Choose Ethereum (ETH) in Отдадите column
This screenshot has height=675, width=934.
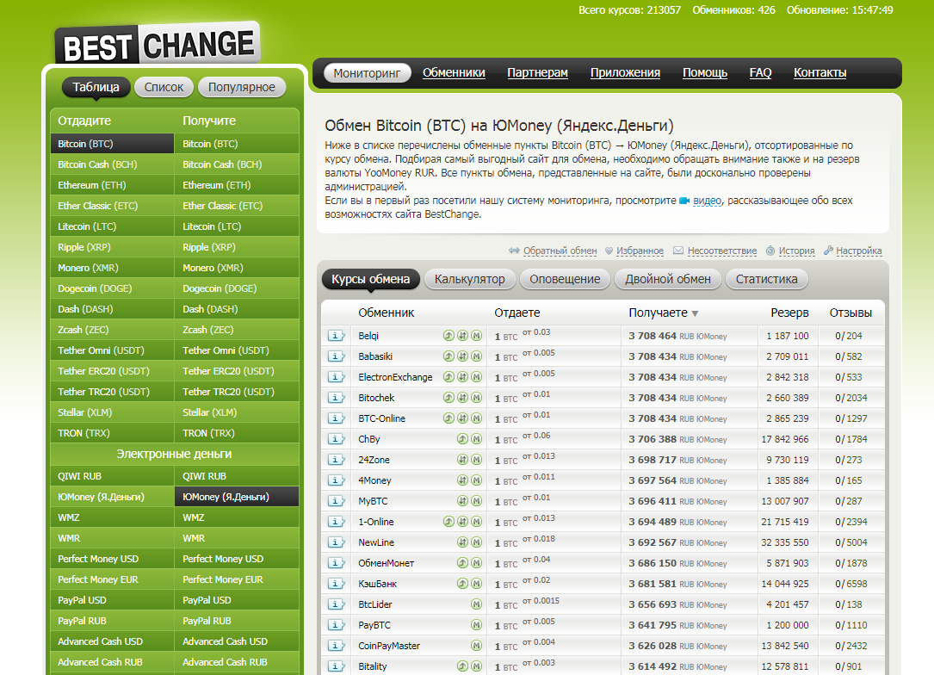click(113, 185)
